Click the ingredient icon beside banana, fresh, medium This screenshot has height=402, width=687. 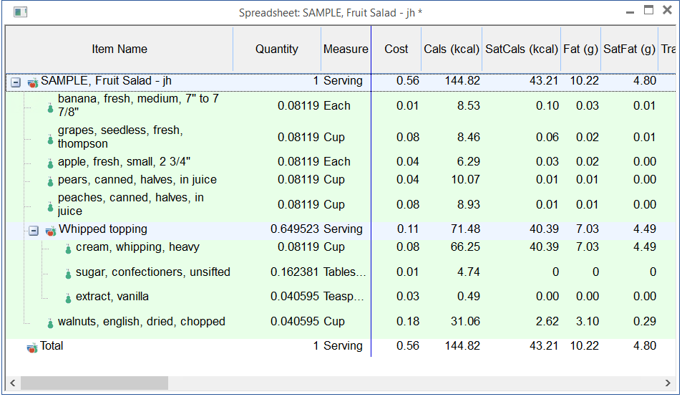tap(50, 107)
